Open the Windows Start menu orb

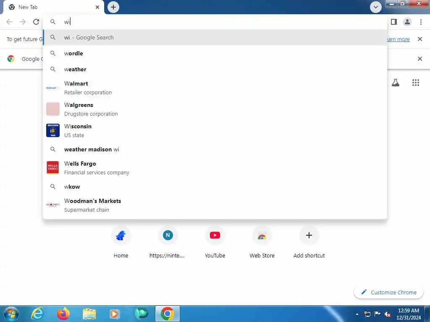(11, 314)
